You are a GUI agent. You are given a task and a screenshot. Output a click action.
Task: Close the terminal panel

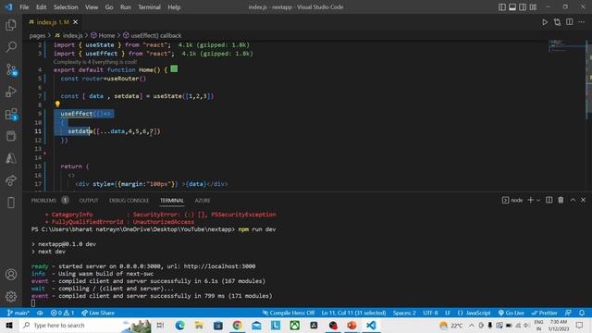click(x=583, y=200)
